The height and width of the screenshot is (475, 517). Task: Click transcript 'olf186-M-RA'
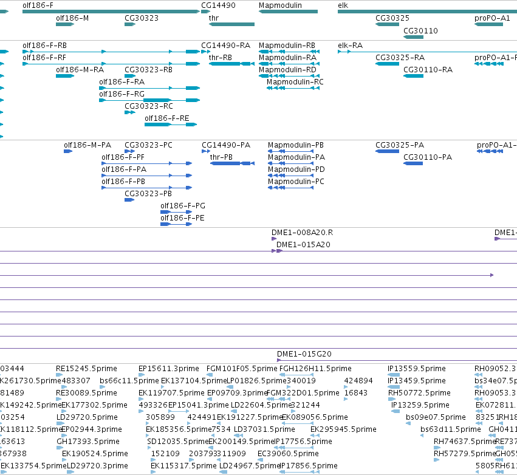coord(80,70)
